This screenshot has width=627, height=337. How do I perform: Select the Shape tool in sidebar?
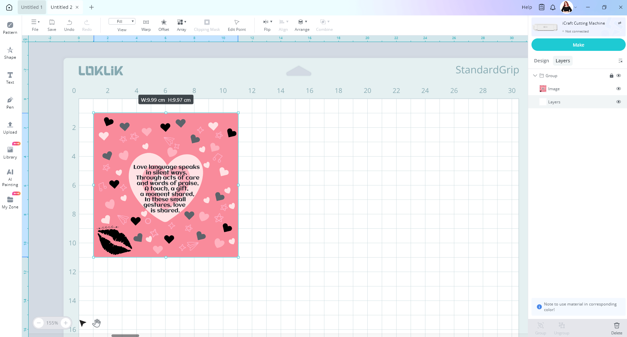pyautogui.click(x=10, y=53)
